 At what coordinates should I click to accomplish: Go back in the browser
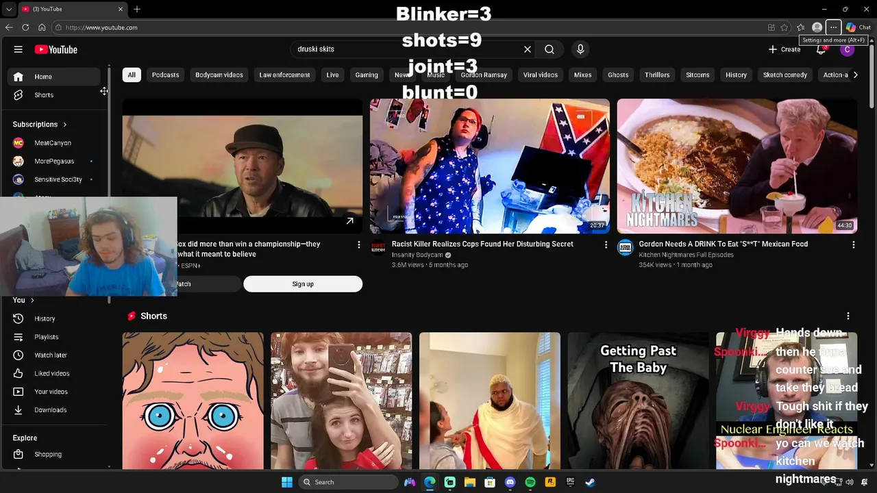9,27
